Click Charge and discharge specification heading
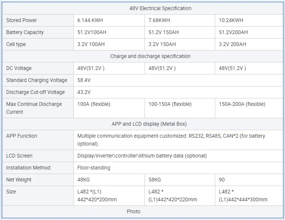285x220 pixels. (x=150, y=56)
